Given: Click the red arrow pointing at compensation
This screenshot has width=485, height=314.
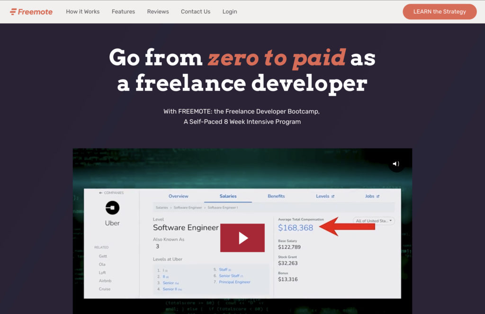Looking at the screenshot, I should tap(348, 227).
